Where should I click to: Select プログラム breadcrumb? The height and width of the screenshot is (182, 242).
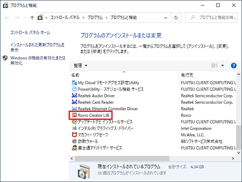(x=95, y=18)
